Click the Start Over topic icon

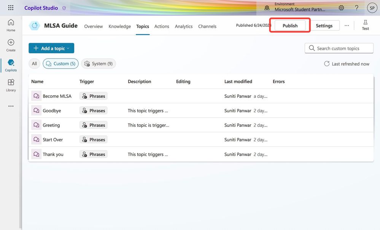tap(37, 139)
